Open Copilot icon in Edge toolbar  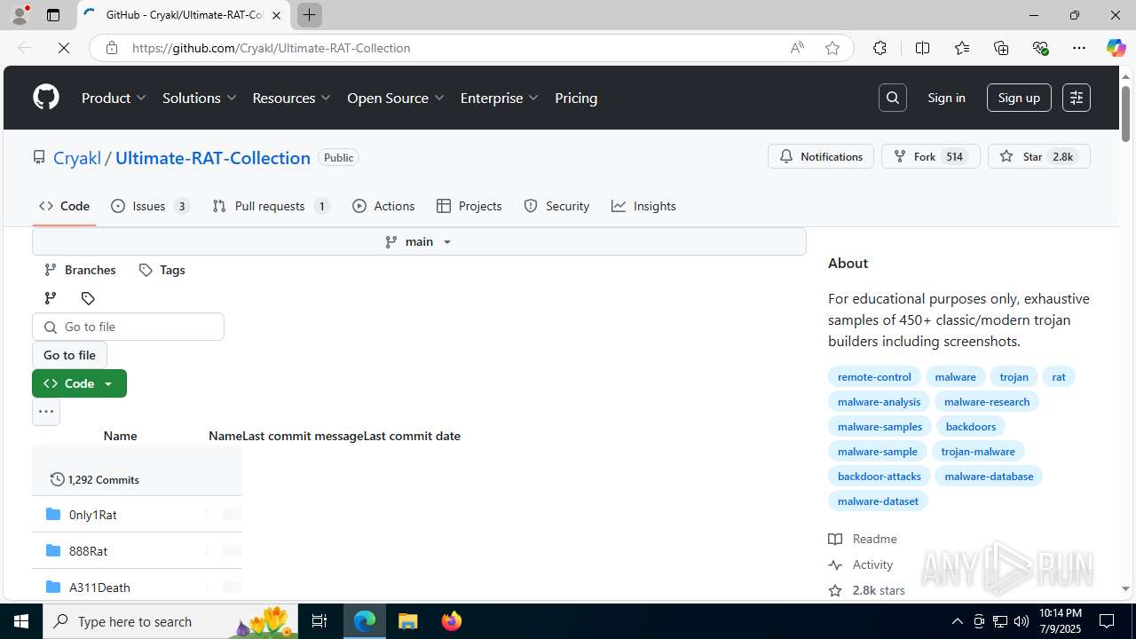(x=1116, y=48)
